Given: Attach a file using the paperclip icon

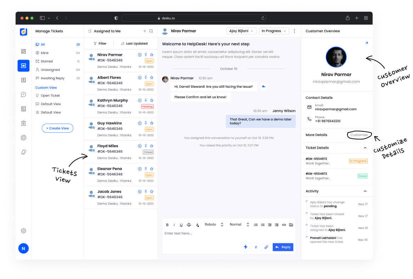Looking at the screenshot, I should coord(266,247).
